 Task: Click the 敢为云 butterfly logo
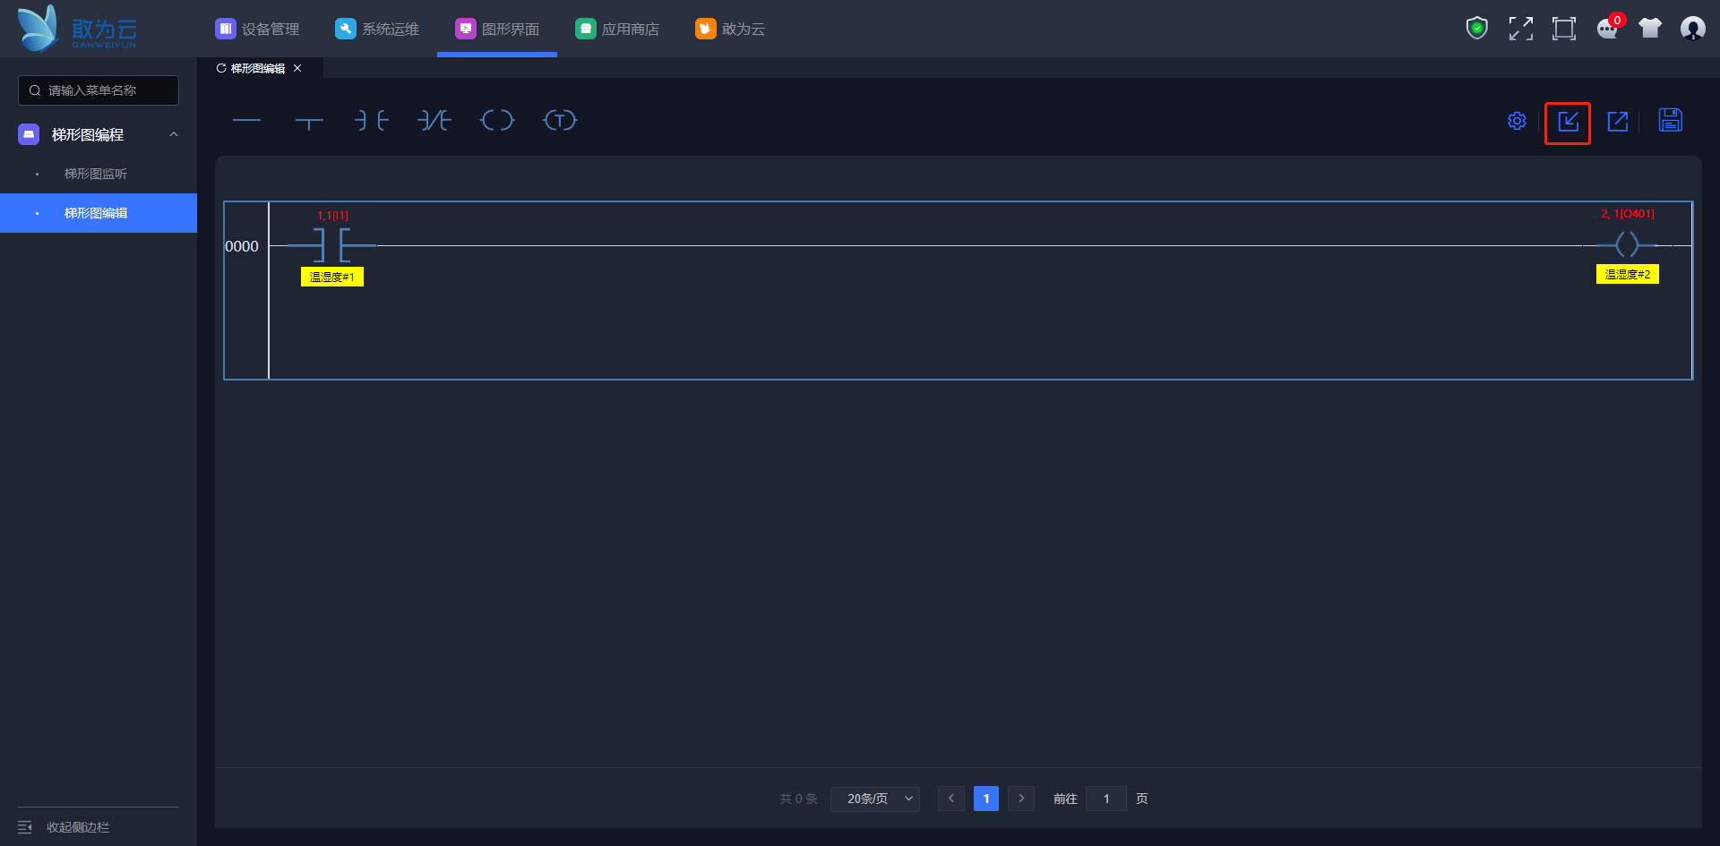pyautogui.click(x=77, y=29)
